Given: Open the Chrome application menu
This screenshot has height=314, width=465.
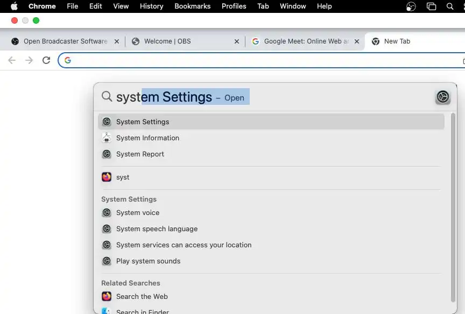Looking at the screenshot, I should (x=42, y=6).
